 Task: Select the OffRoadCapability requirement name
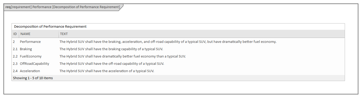(34, 64)
